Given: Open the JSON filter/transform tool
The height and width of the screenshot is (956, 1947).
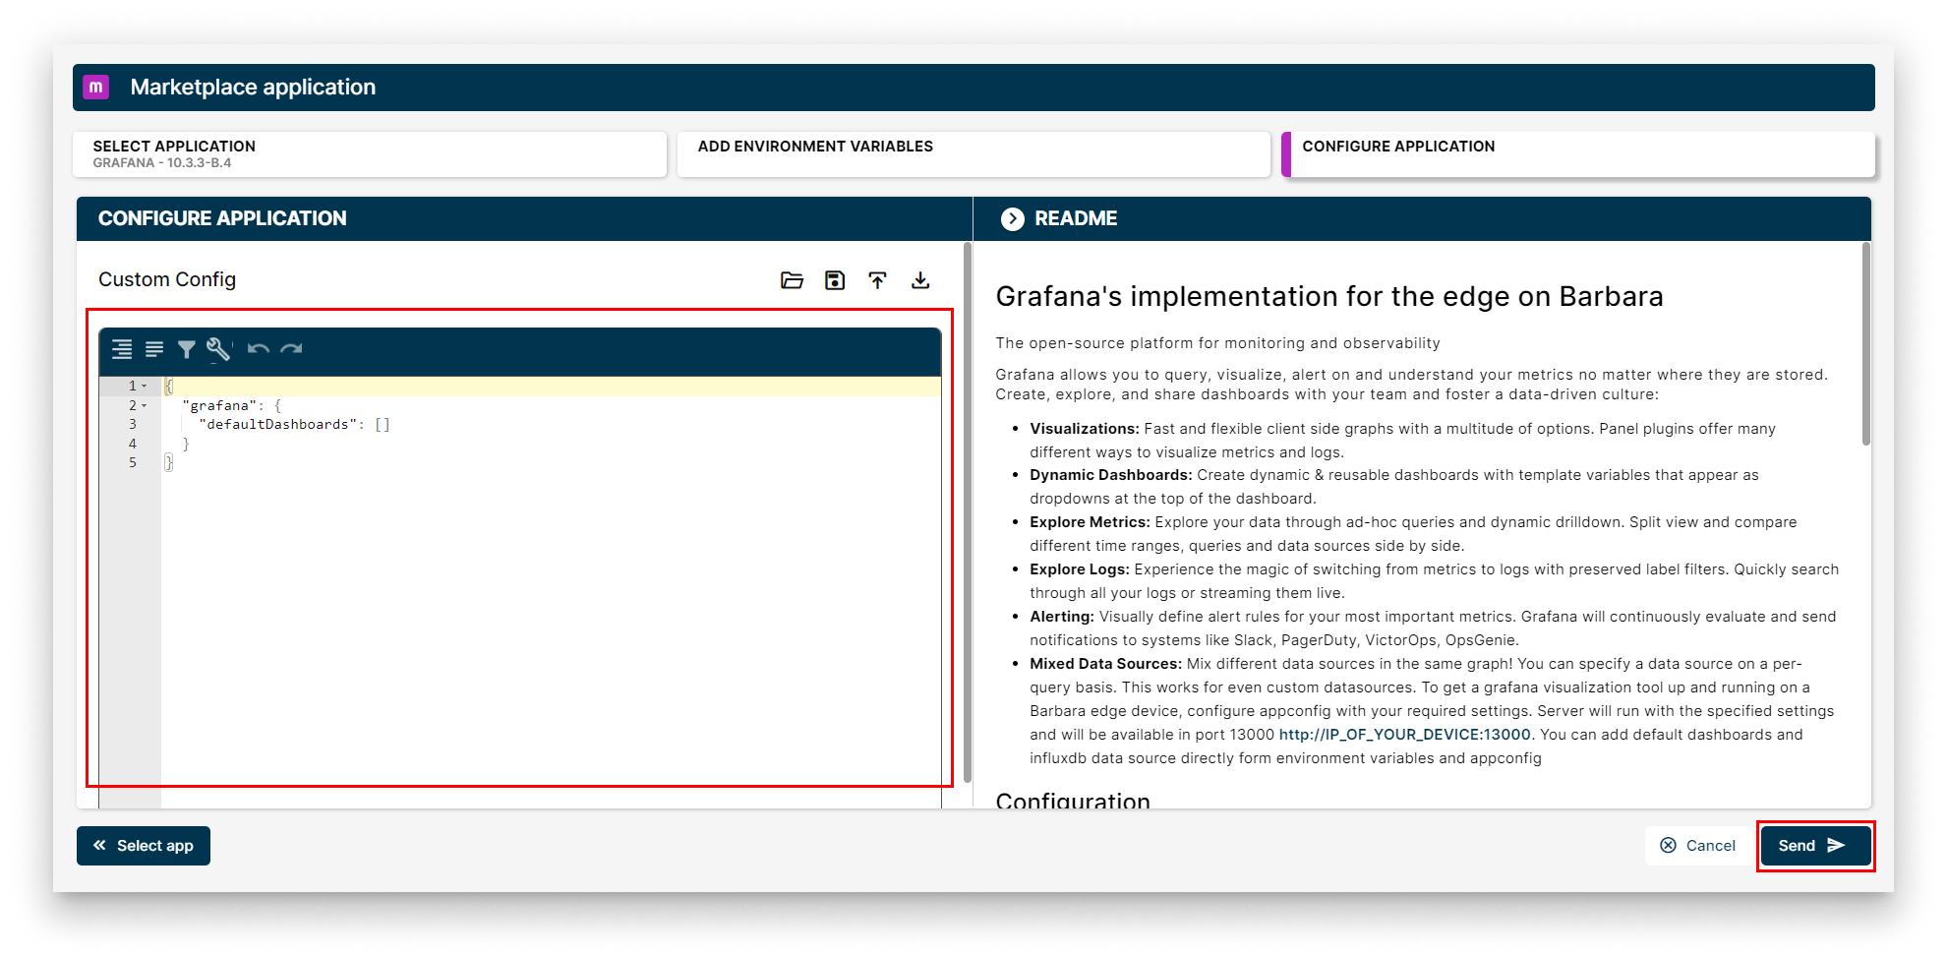Looking at the screenshot, I should pos(187,349).
